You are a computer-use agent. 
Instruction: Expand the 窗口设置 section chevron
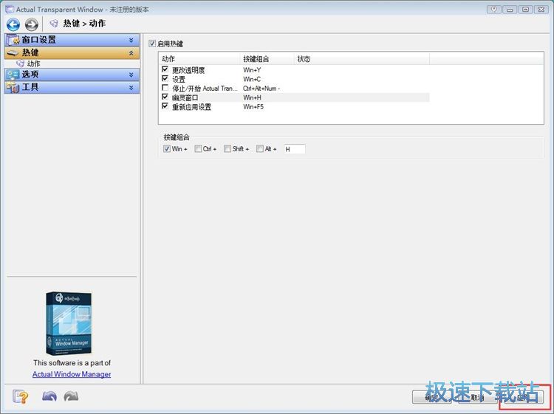tap(131, 41)
